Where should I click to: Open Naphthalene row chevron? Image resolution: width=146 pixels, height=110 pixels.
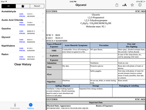point(43,48)
